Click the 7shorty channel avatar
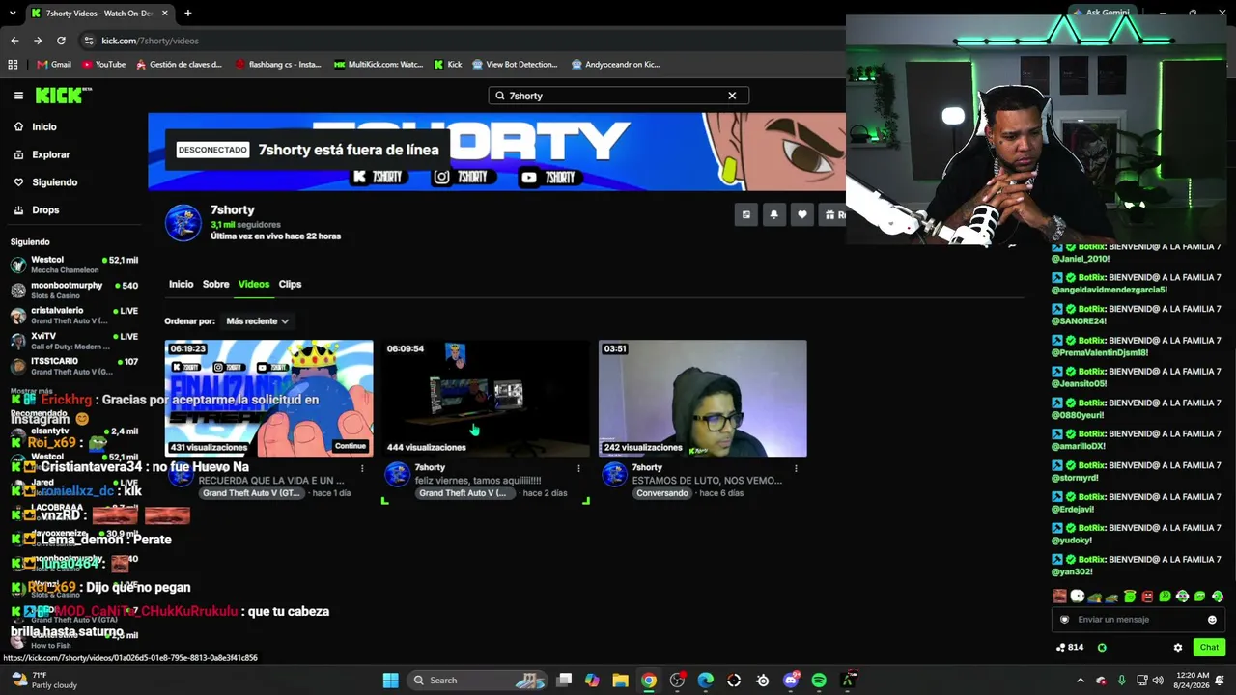Screen dimensions: 1236x695 [183, 222]
